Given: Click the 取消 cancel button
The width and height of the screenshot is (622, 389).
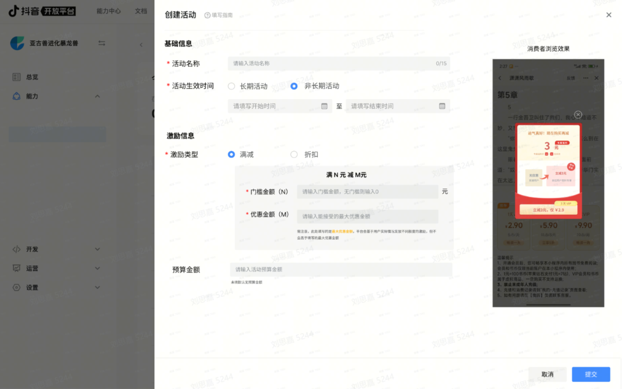Looking at the screenshot, I should click(x=548, y=374).
